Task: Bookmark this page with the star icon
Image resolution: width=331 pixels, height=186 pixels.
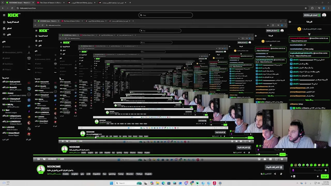Action: (306, 8)
